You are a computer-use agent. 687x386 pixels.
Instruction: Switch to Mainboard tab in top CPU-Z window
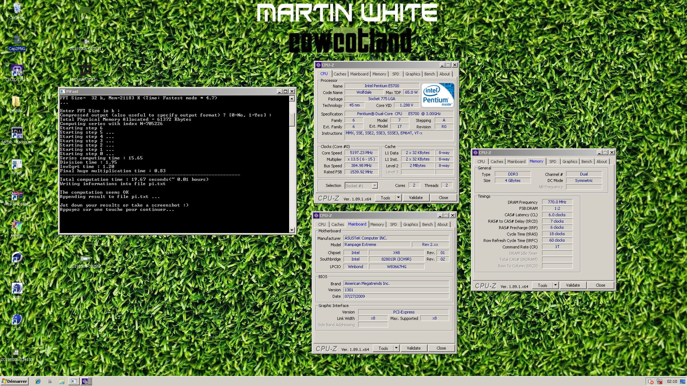pos(359,74)
